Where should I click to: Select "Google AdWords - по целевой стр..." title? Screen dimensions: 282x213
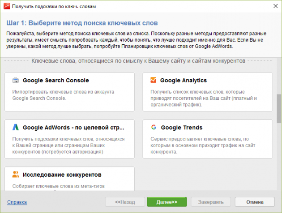coord(73,127)
